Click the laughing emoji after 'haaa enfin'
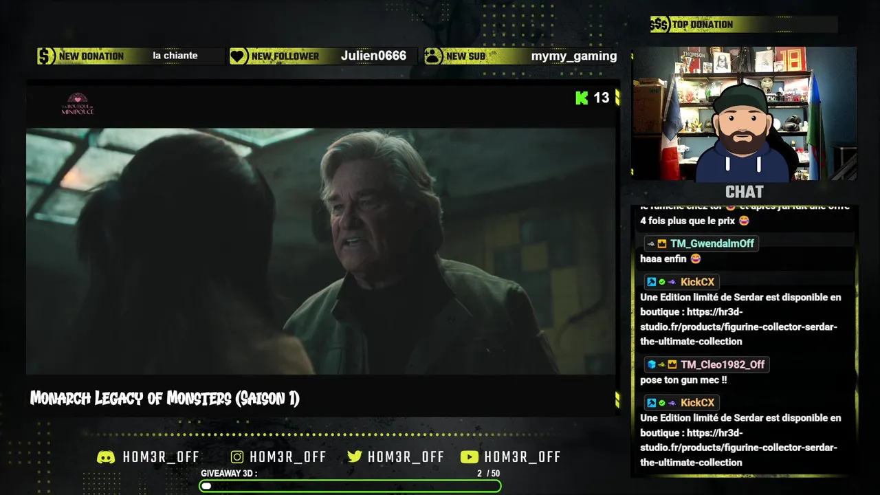This screenshot has height=495, width=880. pyautogui.click(x=696, y=259)
